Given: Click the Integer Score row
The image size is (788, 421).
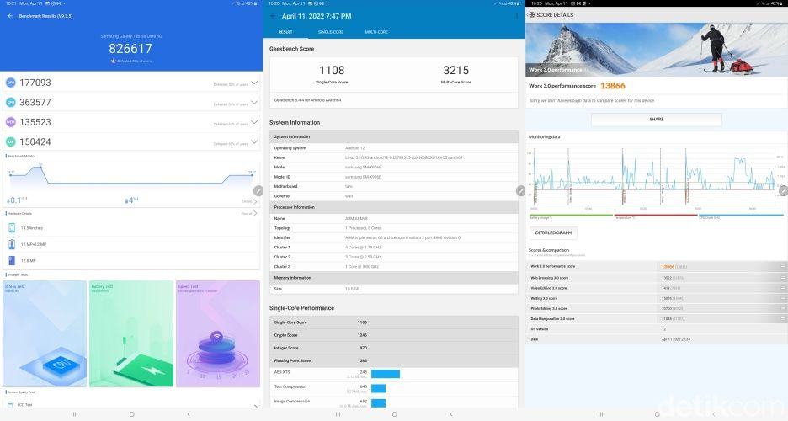Looking at the screenshot, I should tap(394, 348).
